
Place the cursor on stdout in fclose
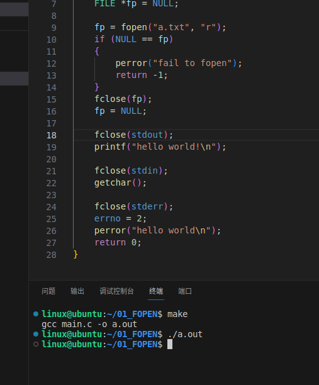coord(147,135)
